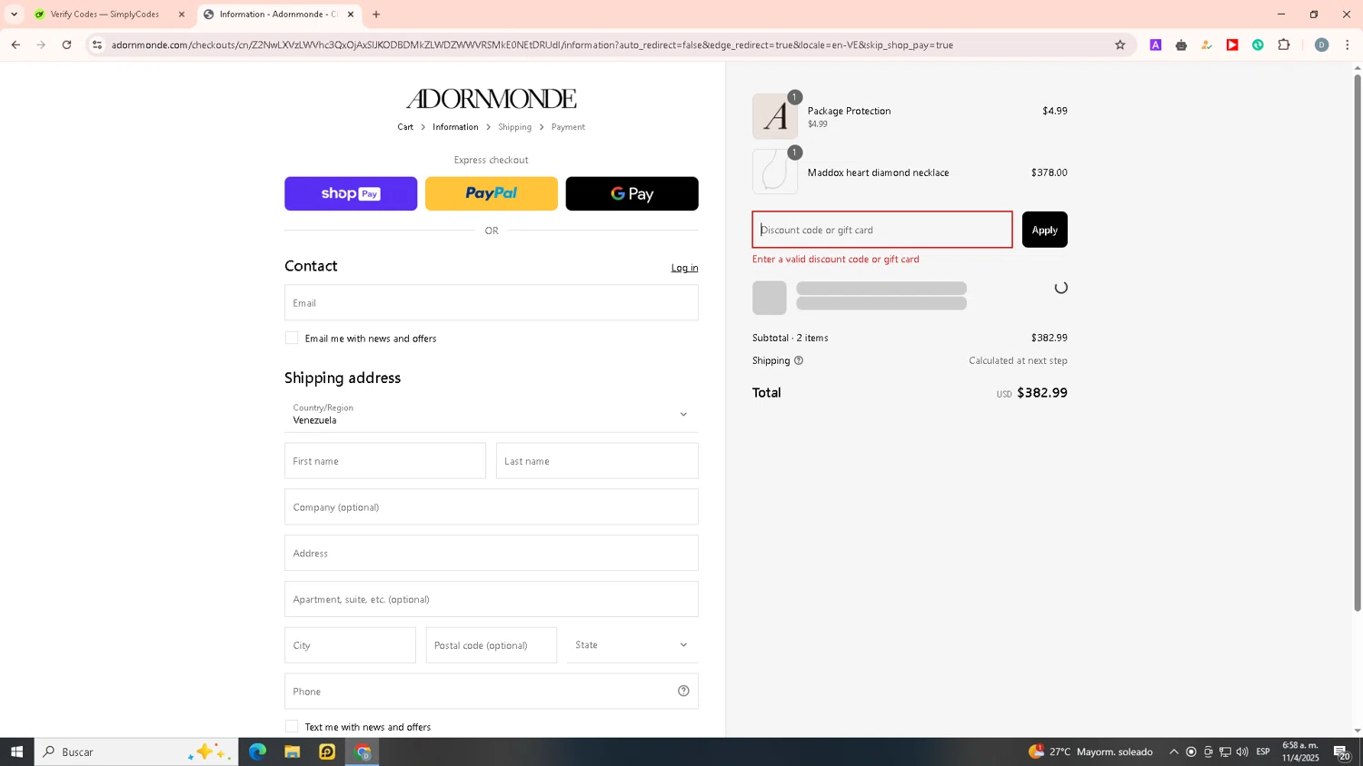Open a new browser tab

click(x=376, y=15)
